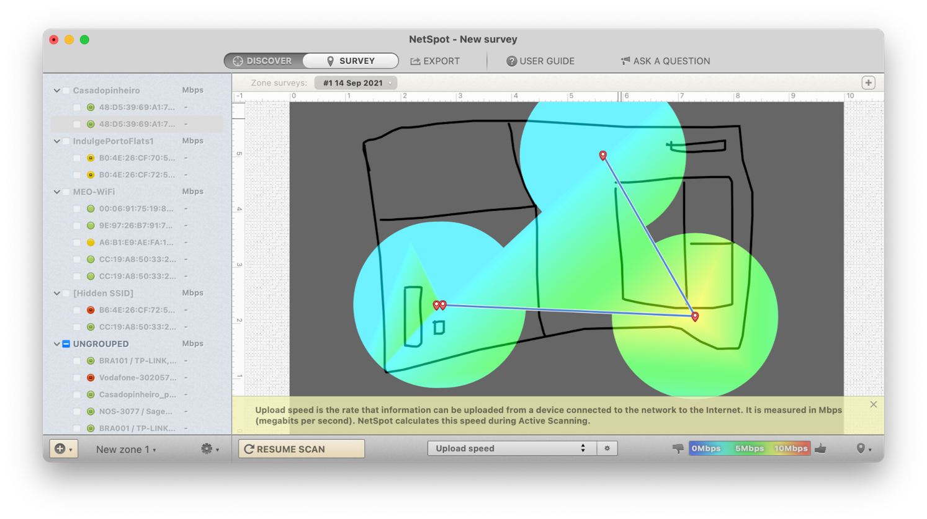Open the #1 14 Sep 2021 survey dropdown
This screenshot has height=519, width=927.
tap(356, 83)
